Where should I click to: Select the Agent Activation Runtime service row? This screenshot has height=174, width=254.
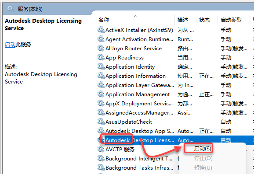point(139,39)
